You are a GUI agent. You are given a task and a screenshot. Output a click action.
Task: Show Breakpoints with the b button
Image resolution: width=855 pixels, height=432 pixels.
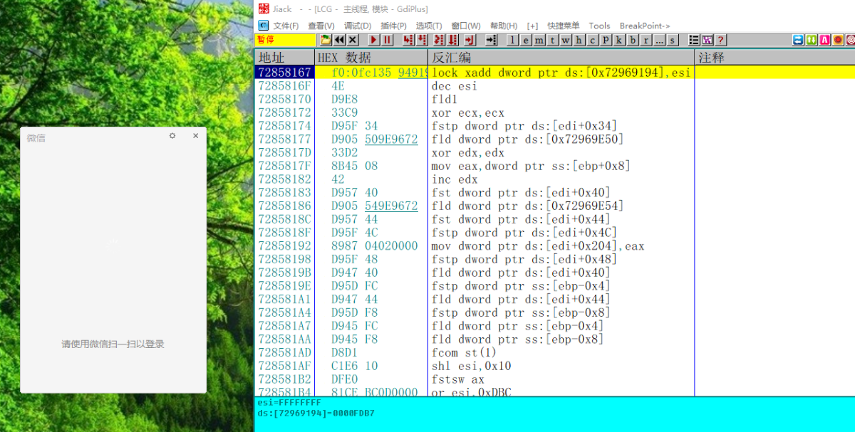(633, 40)
